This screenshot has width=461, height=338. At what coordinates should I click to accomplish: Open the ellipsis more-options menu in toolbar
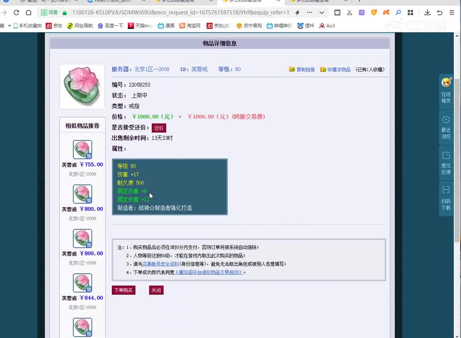click(309, 13)
